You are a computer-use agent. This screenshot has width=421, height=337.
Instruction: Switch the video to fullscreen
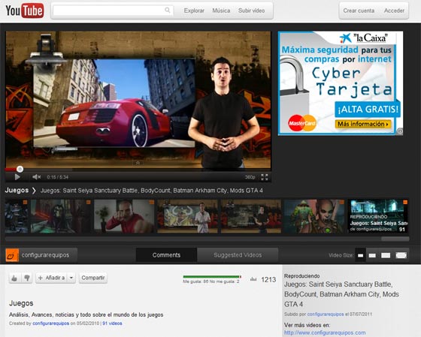[265, 177]
